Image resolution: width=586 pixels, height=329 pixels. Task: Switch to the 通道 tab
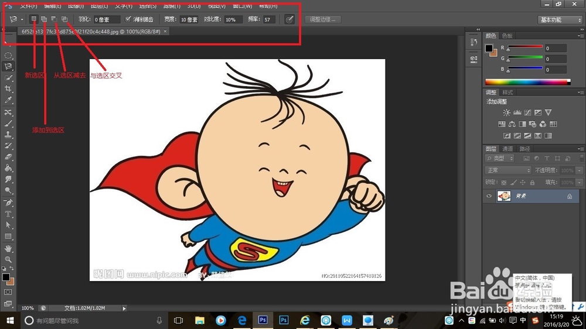[x=507, y=149]
